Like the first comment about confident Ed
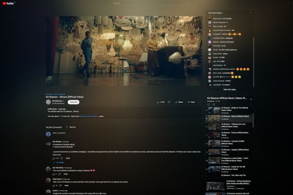This screenshot has height=195, width=293. tap(54, 158)
